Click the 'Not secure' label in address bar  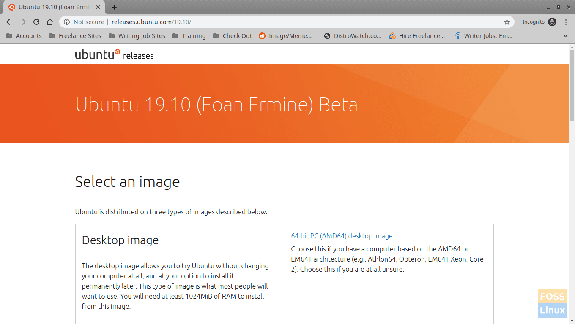(89, 22)
